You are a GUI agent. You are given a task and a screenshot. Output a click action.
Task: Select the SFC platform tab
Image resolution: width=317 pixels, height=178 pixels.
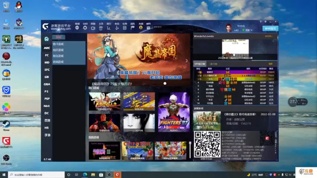(x=47, y=70)
